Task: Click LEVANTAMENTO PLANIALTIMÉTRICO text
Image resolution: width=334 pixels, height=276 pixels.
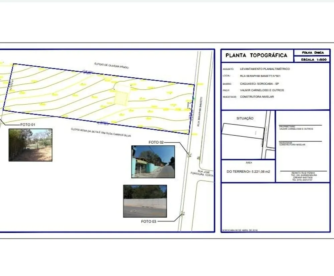Action: [x=265, y=69]
